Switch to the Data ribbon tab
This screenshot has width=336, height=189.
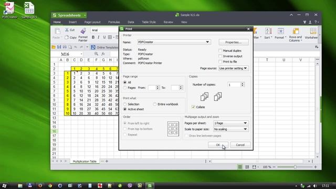[x=131, y=22]
